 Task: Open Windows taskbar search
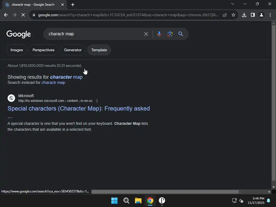126,201
